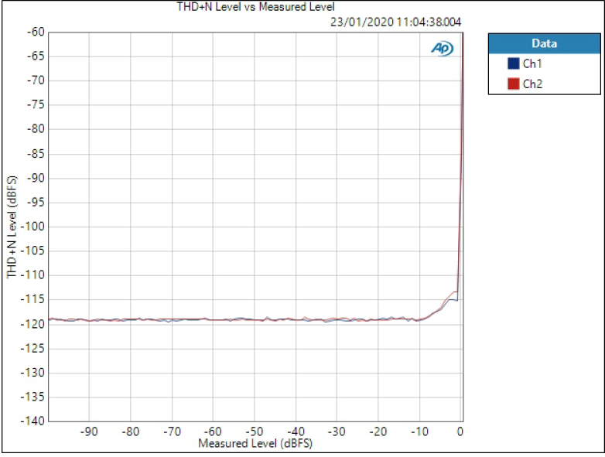Click the Ch2 red color swatch
The width and height of the screenshot is (605, 457).
513,84
